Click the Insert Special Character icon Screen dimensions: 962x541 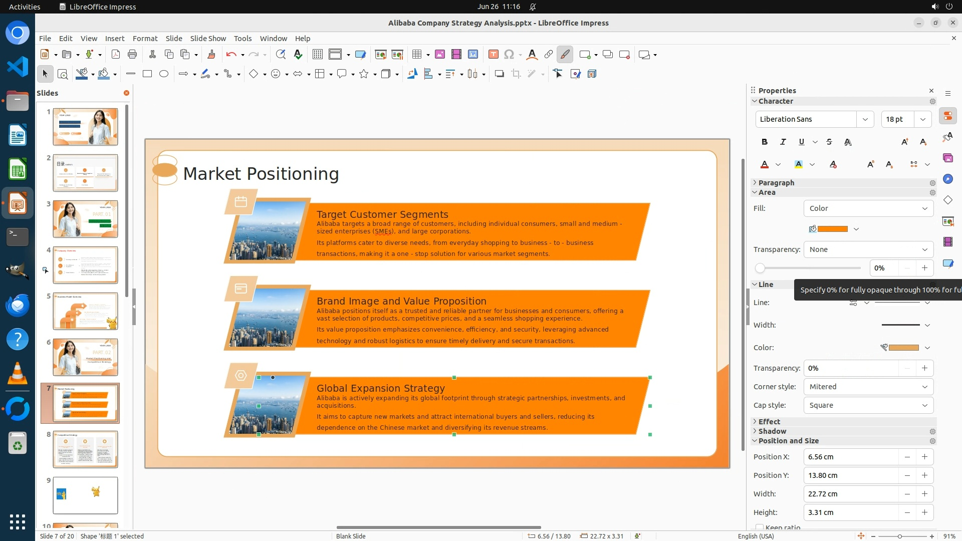tap(509, 55)
